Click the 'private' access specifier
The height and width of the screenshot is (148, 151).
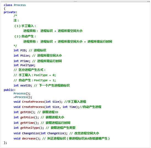10,12
